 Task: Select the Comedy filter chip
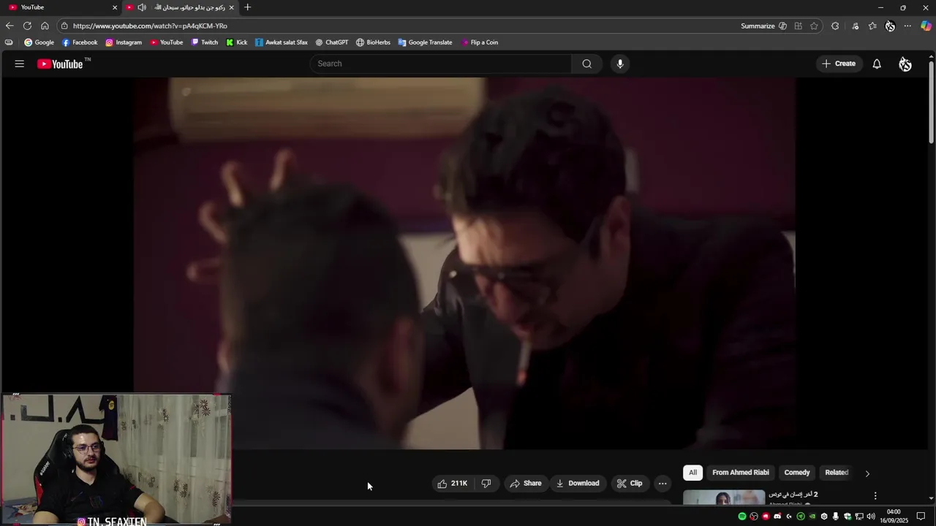click(797, 473)
